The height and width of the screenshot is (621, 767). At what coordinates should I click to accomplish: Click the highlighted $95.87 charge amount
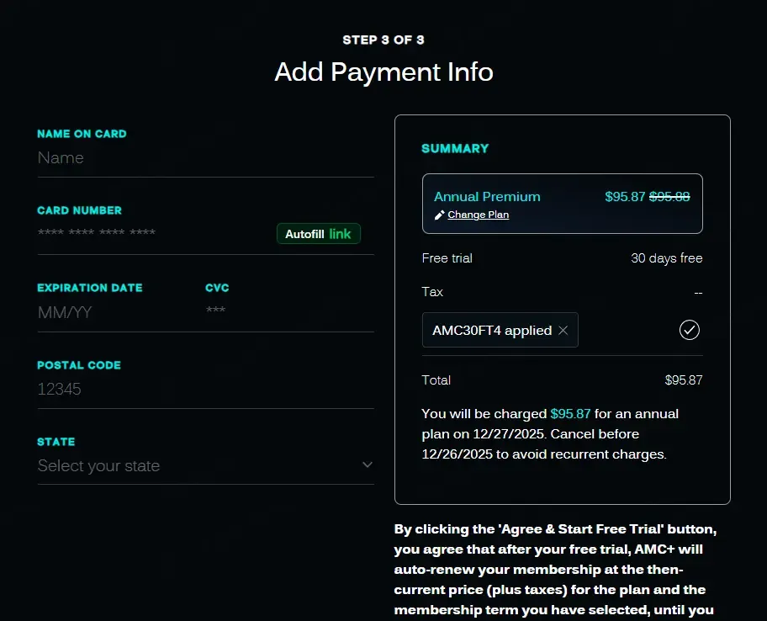(570, 414)
